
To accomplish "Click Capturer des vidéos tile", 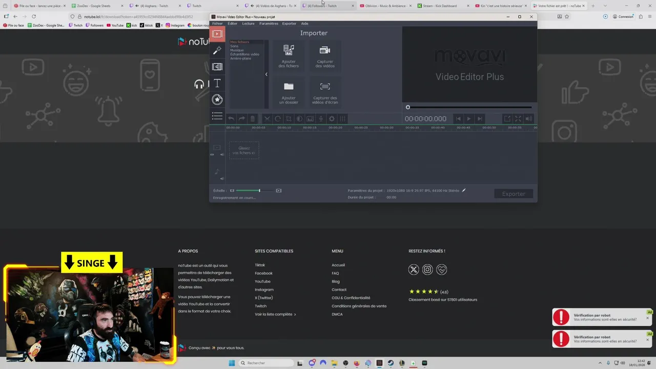I will 325,56.
